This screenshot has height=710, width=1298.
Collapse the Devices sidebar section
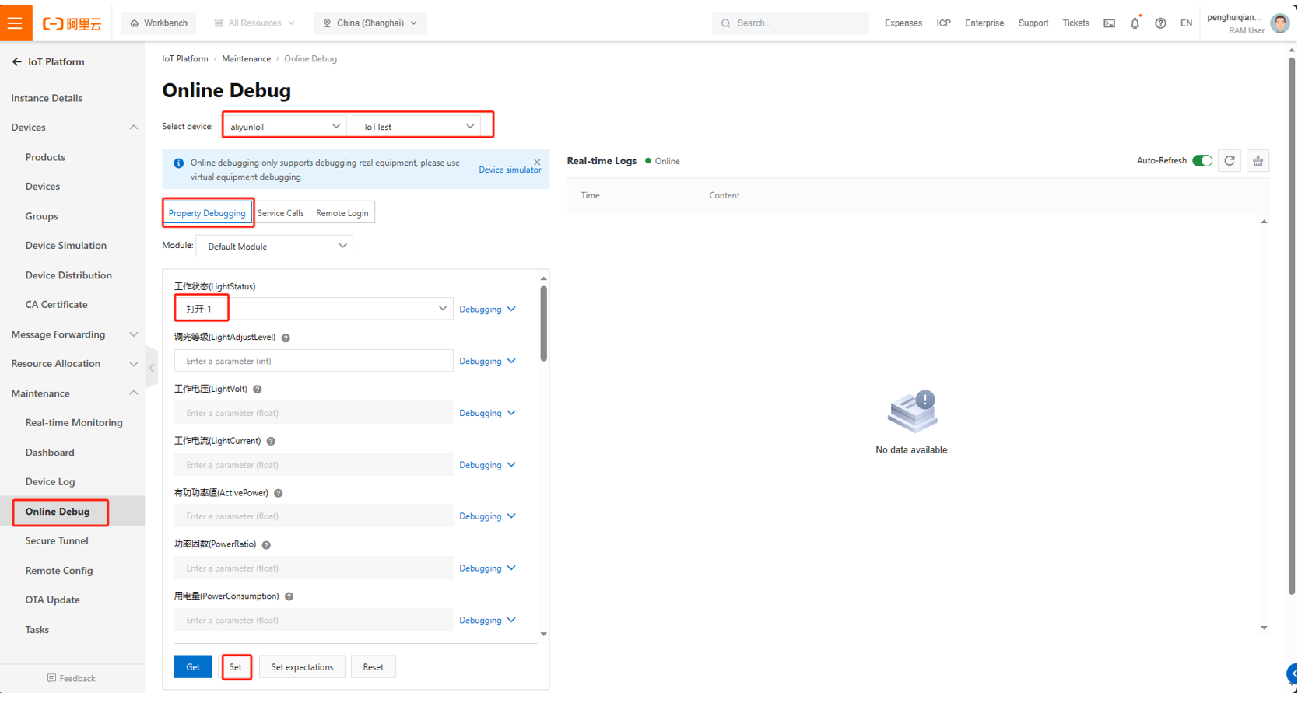point(133,128)
